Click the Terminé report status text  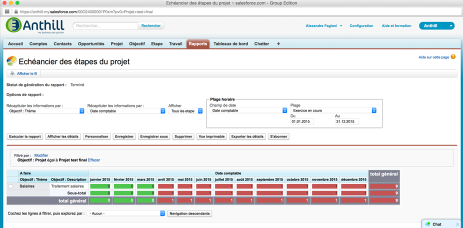point(77,85)
